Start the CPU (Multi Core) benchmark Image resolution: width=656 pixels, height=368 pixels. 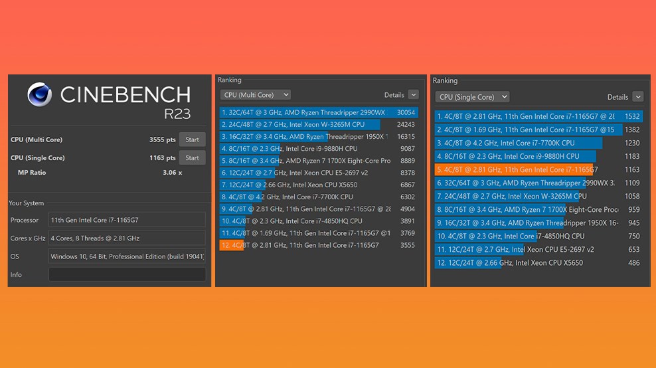click(192, 139)
